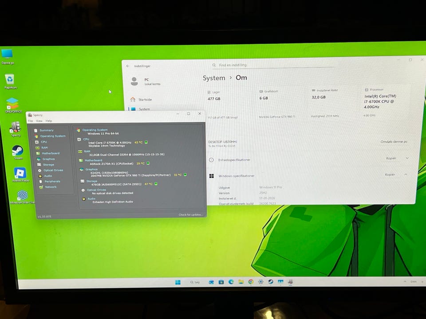Click RAM heading link in Speccy summary

[x=87, y=151]
